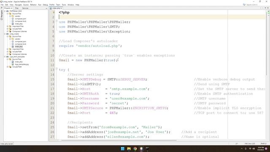270x152 pixels.
Task: Select index.php in PHPMailer-2023 project
Action: [19, 24]
